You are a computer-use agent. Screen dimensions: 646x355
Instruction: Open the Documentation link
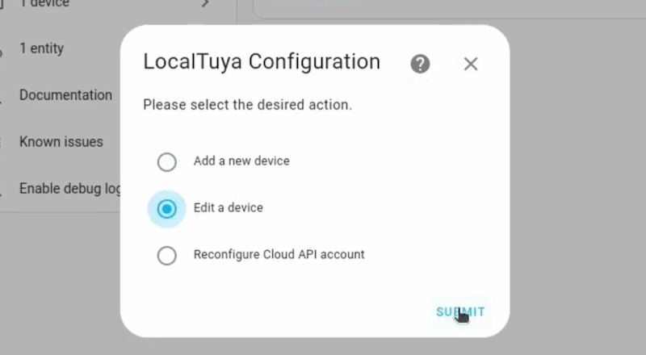[x=65, y=95]
